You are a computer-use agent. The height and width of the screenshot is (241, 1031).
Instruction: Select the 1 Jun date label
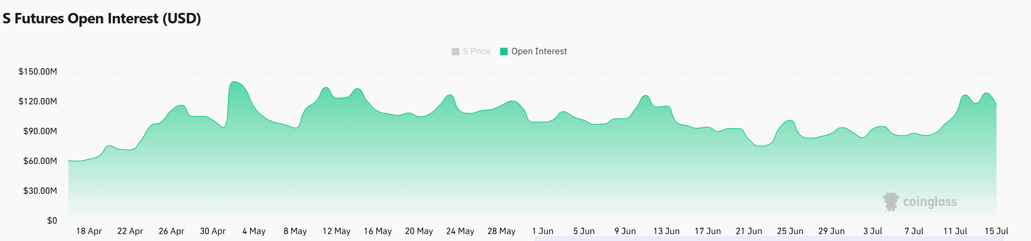pyautogui.click(x=542, y=231)
